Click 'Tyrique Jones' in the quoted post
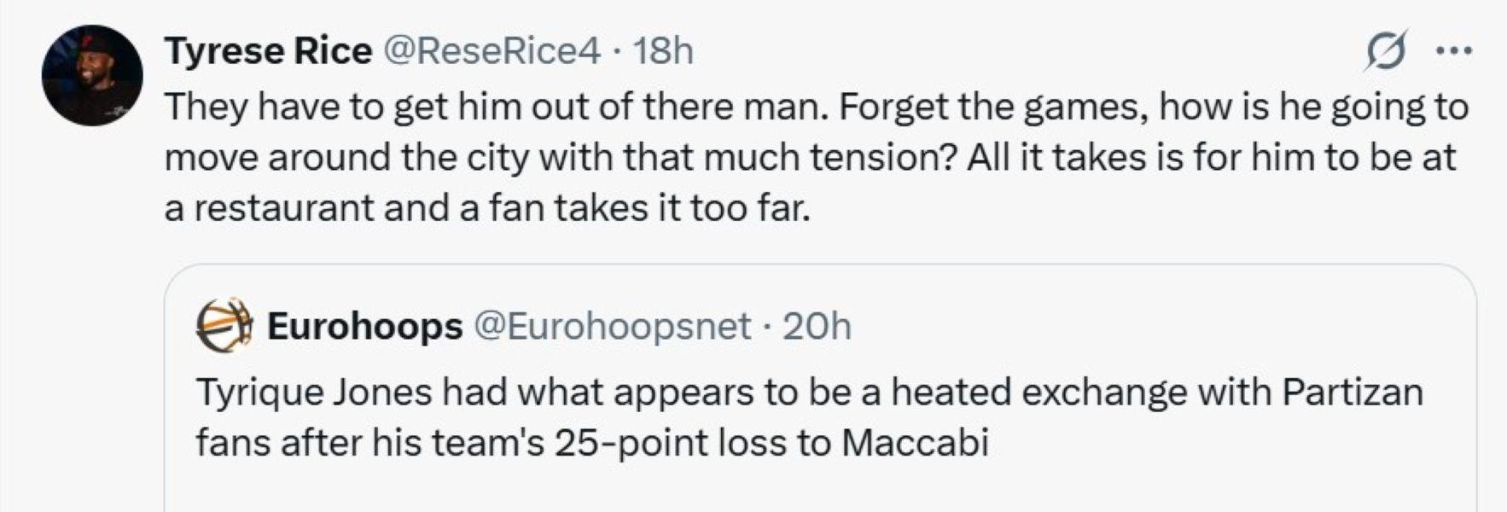 tap(314, 393)
